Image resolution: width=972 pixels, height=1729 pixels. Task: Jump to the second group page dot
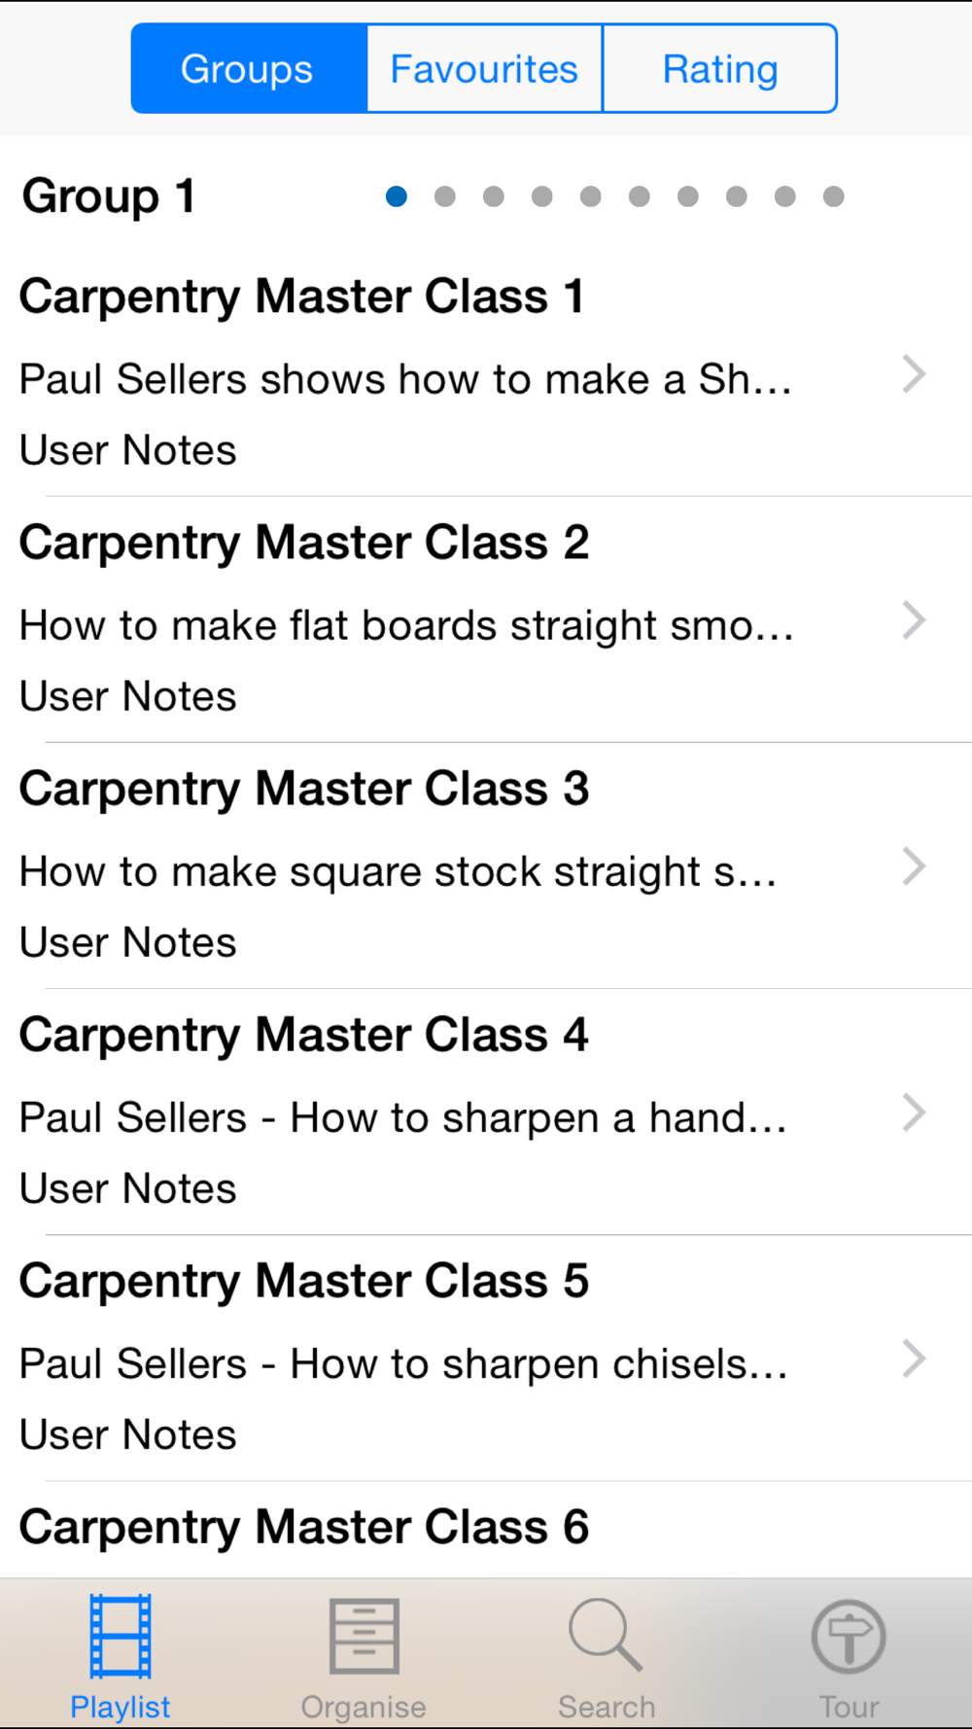[x=445, y=196]
